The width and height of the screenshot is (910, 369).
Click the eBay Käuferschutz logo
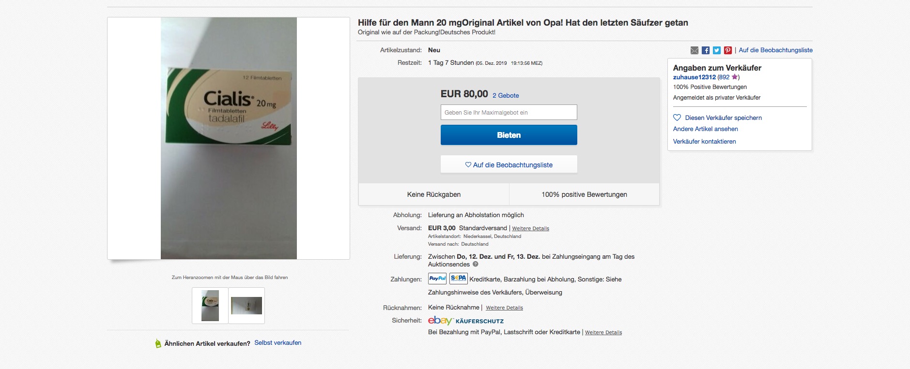click(x=466, y=321)
